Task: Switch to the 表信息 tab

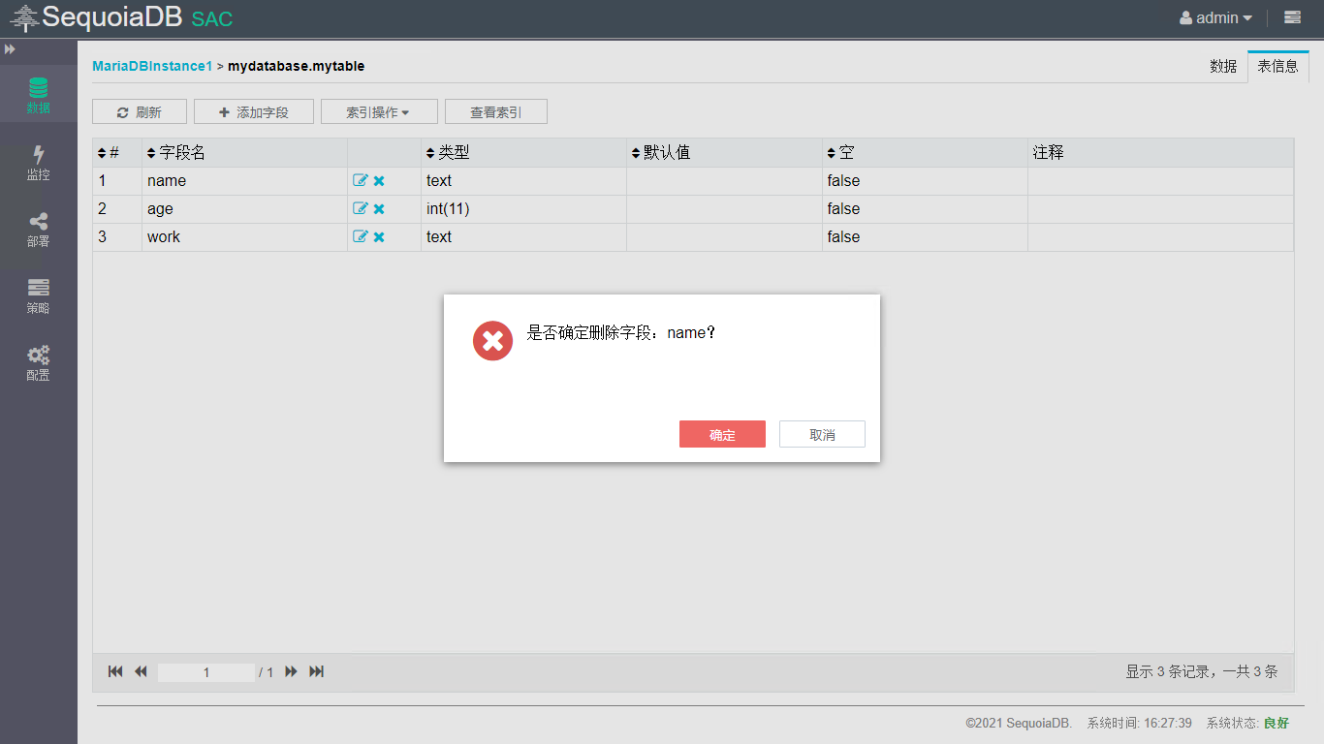Action: 1278,66
